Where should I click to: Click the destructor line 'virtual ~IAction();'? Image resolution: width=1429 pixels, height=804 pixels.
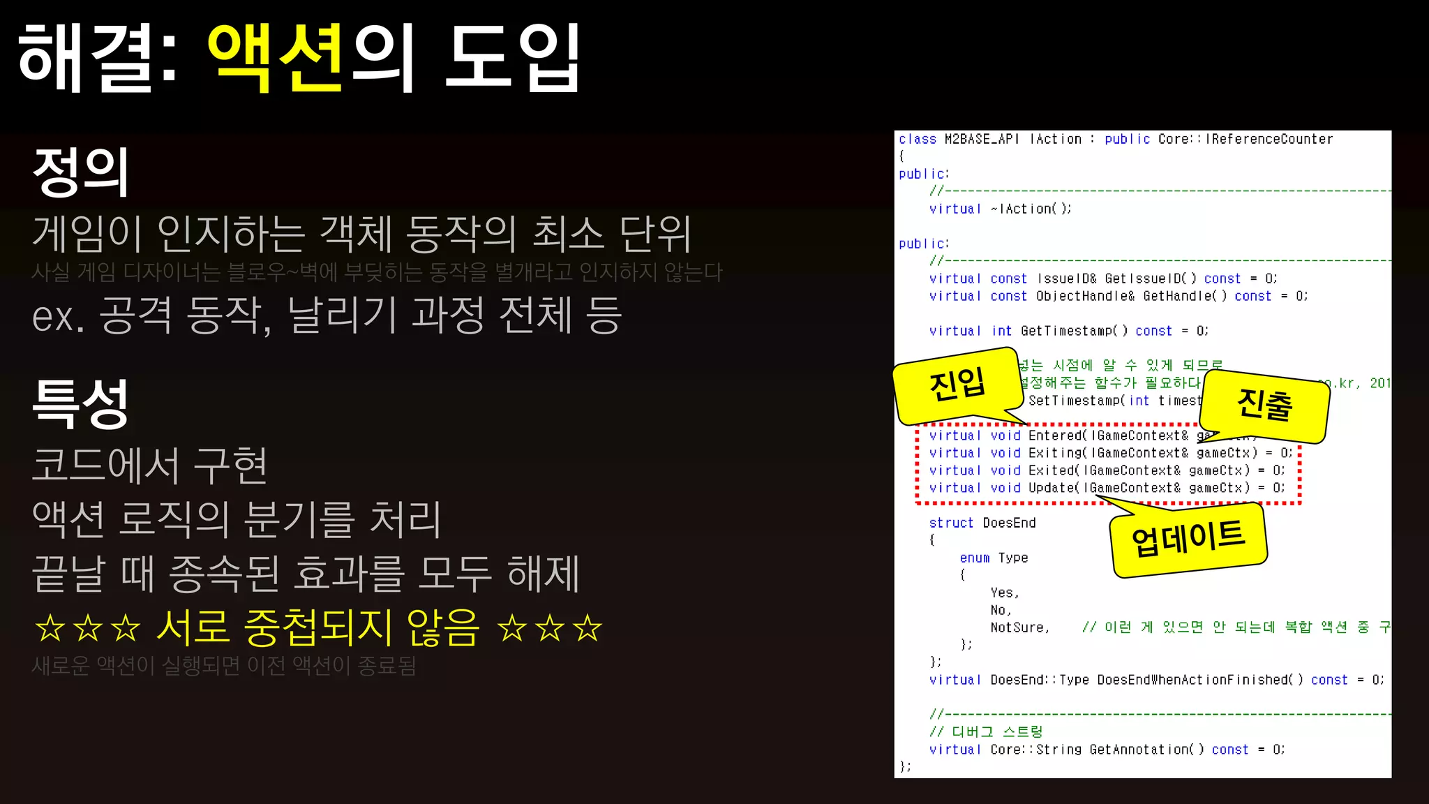click(1000, 209)
